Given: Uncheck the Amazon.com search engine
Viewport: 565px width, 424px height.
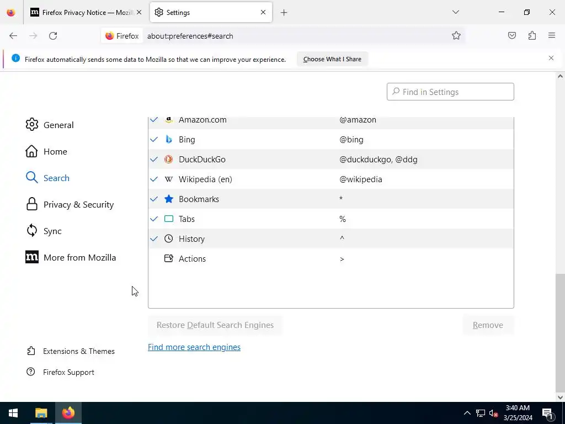Looking at the screenshot, I should [x=154, y=120].
